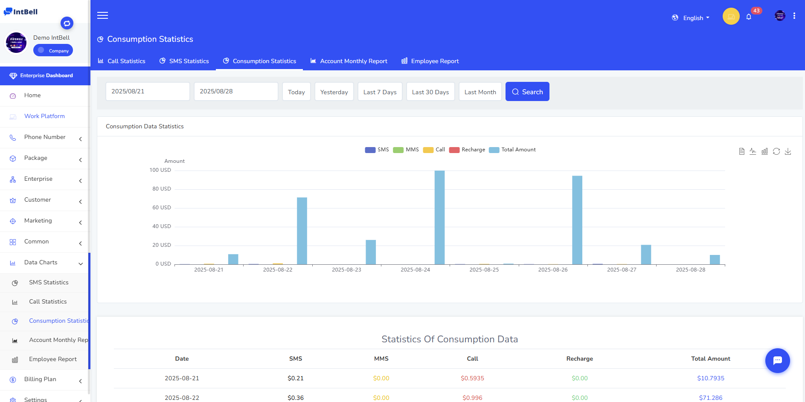Click the hamburger menu icon
The image size is (805, 402).
tap(102, 16)
